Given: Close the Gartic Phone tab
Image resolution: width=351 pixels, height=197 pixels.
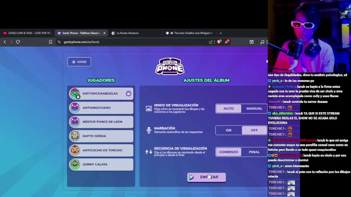Looking at the screenshot, I should pyautogui.click(x=104, y=33).
